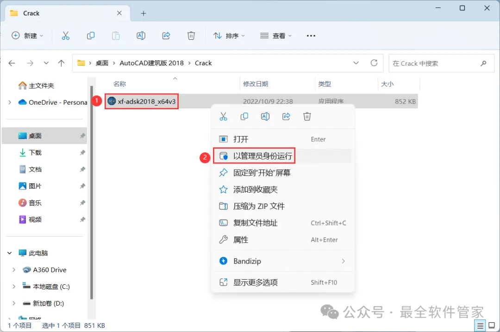Click the Delete trash icon in the toolbar
Screen dimensions: 500x332
point(191,36)
